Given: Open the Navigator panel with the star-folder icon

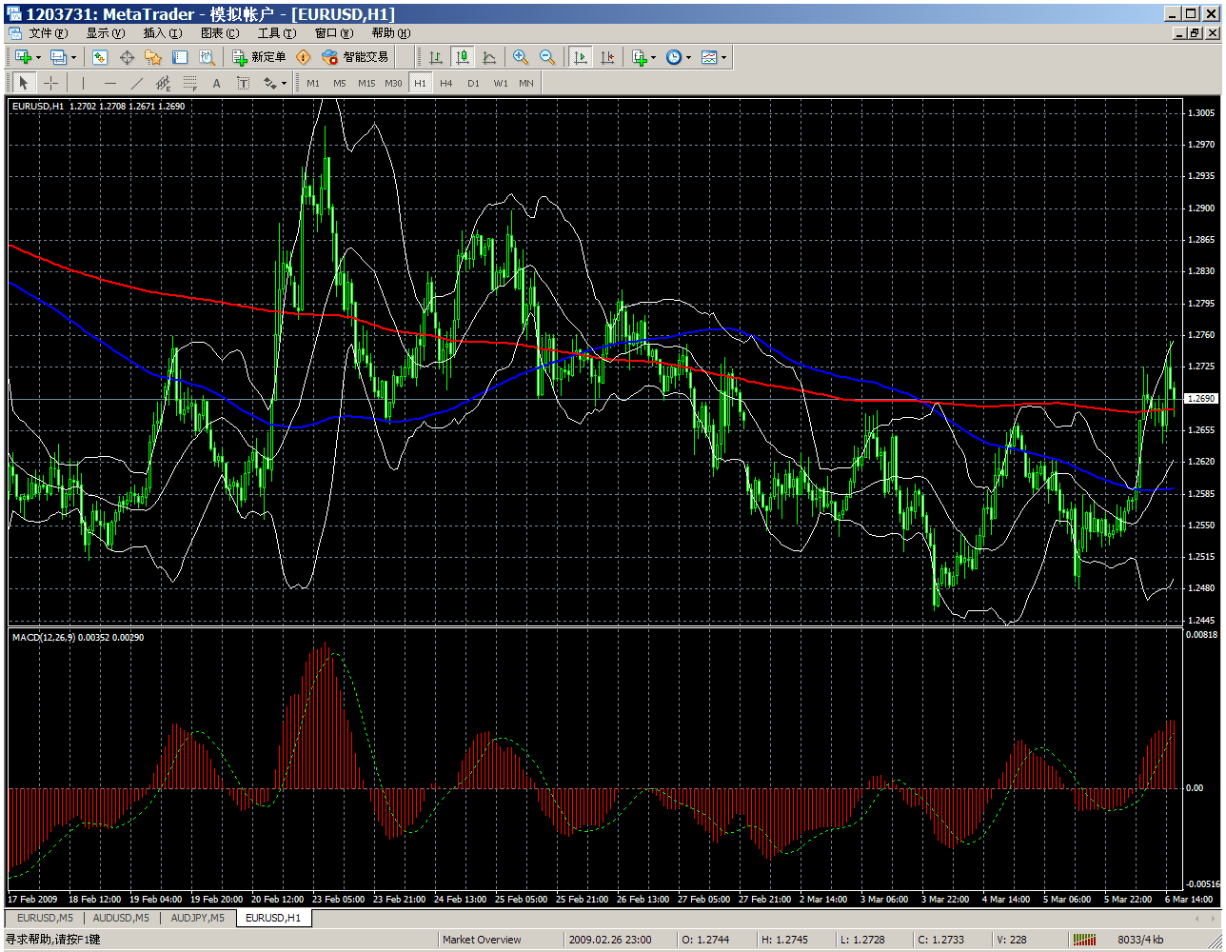Looking at the screenshot, I should 152,57.
